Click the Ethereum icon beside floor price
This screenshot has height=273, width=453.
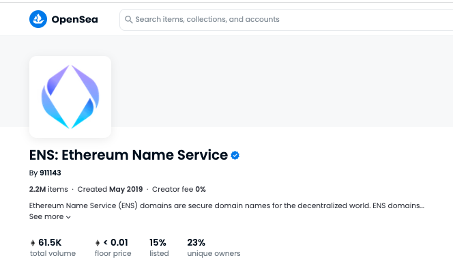click(98, 243)
